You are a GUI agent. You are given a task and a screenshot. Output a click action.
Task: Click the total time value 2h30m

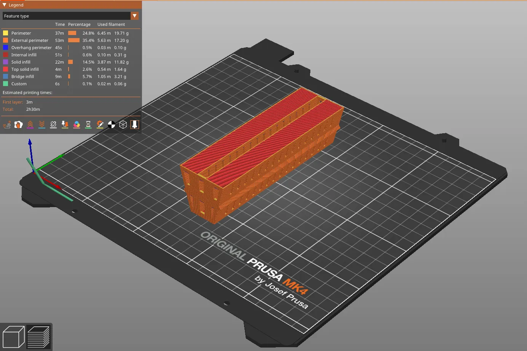(x=33, y=109)
